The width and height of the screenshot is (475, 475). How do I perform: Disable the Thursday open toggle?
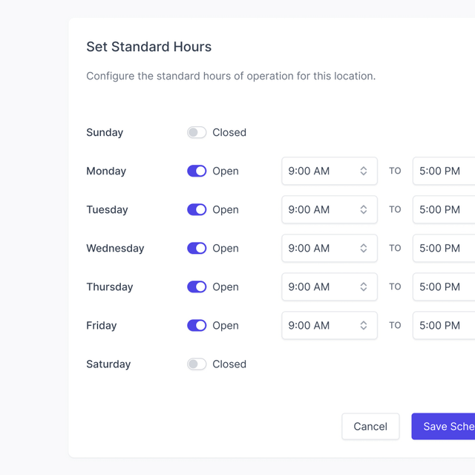(197, 287)
